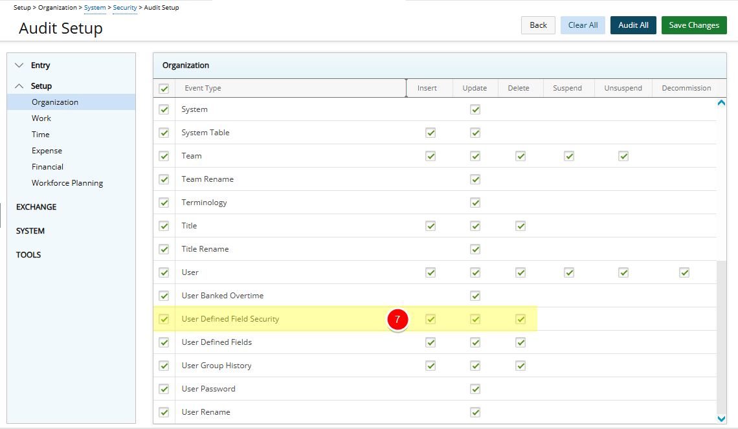738x429 pixels.
Task: Click the Clear All button
Action: click(x=583, y=25)
